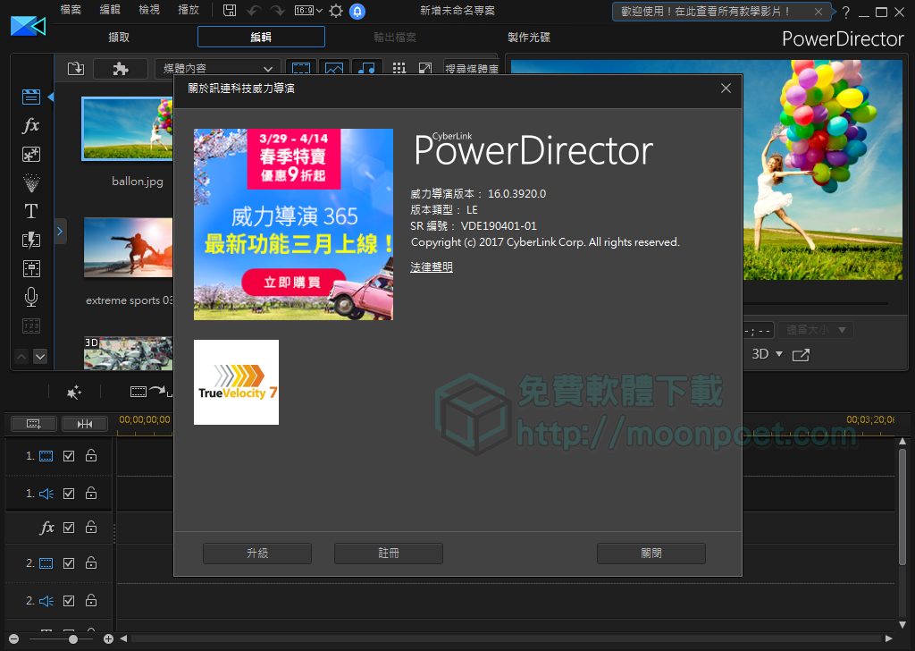Click the Magic Wand tools icon above timeline
This screenshot has width=915, height=651.
pyautogui.click(x=74, y=392)
